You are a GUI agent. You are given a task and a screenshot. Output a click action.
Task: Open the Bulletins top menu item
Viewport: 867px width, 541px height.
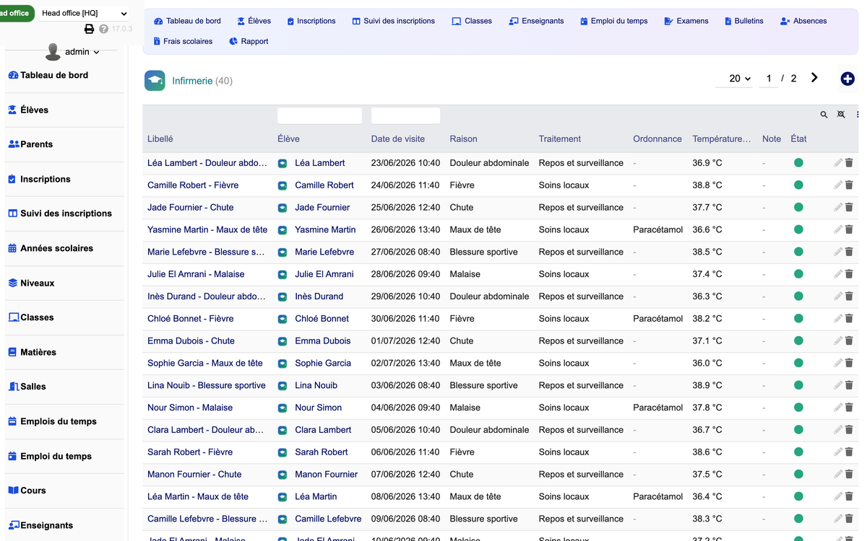point(744,21)
